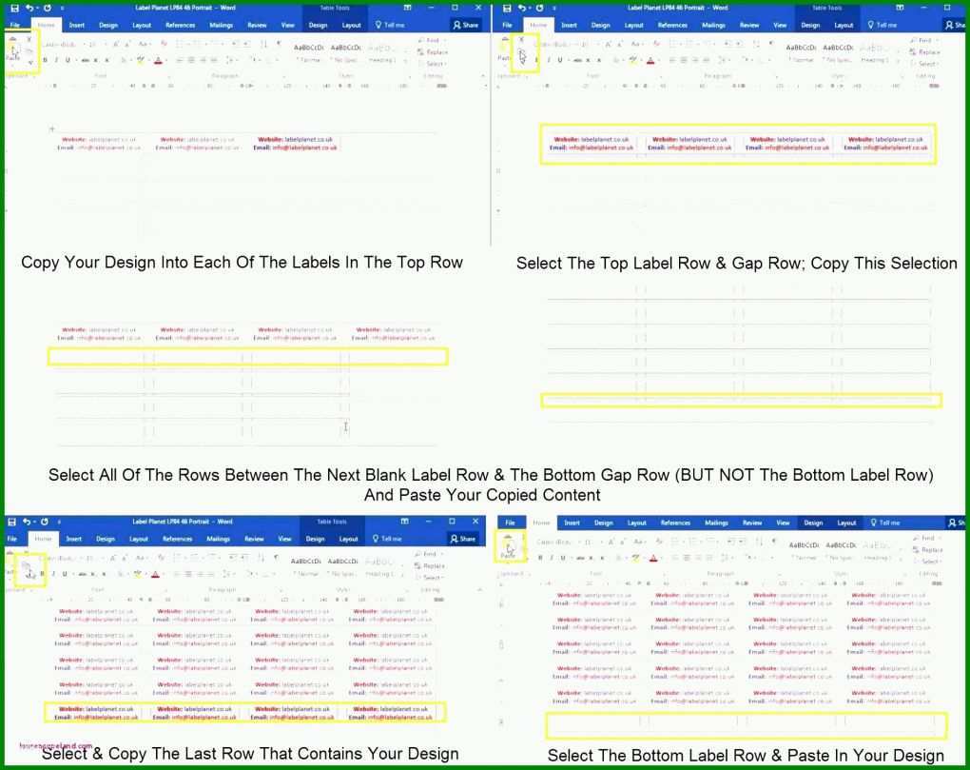Apply No Spacing style in top-right Word window

tap(838, 53)
